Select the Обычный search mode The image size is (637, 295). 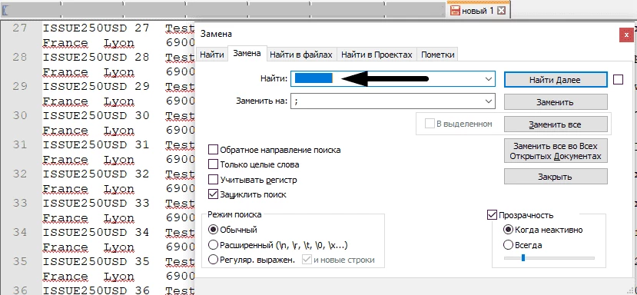tap(213, 230)
